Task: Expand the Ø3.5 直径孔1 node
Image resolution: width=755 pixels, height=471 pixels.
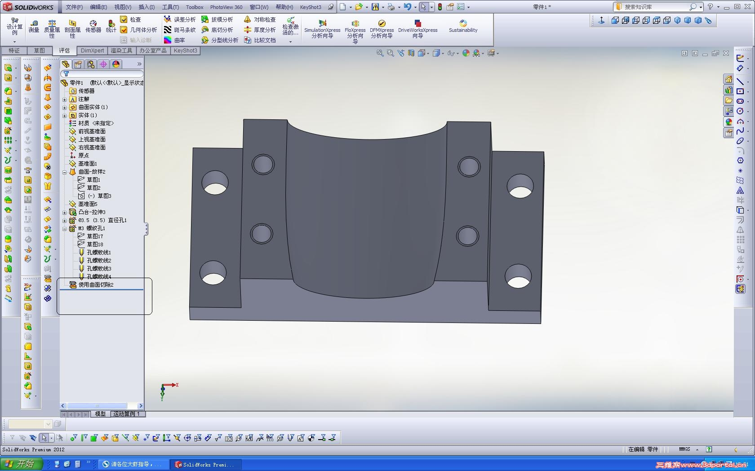Action: (x=64, y=220)
